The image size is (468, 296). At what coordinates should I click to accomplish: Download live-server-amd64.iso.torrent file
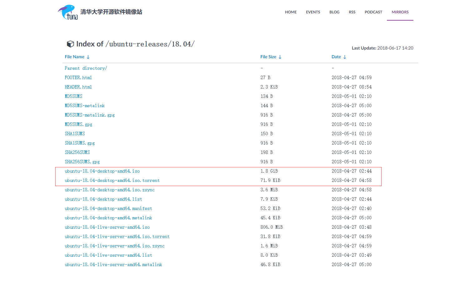117,236
